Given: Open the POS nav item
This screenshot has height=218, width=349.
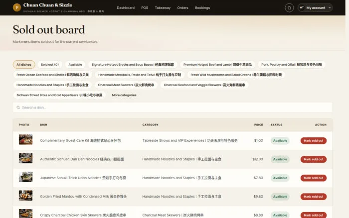Looking at the screenshot, I should point(145,8).
